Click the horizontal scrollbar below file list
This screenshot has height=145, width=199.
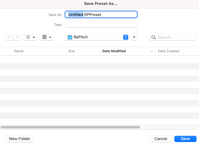71,127
